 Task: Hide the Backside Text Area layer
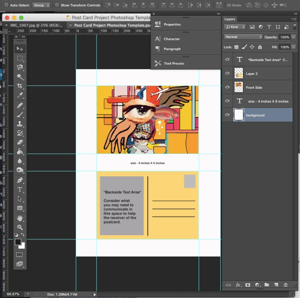(x=227, y=59)
